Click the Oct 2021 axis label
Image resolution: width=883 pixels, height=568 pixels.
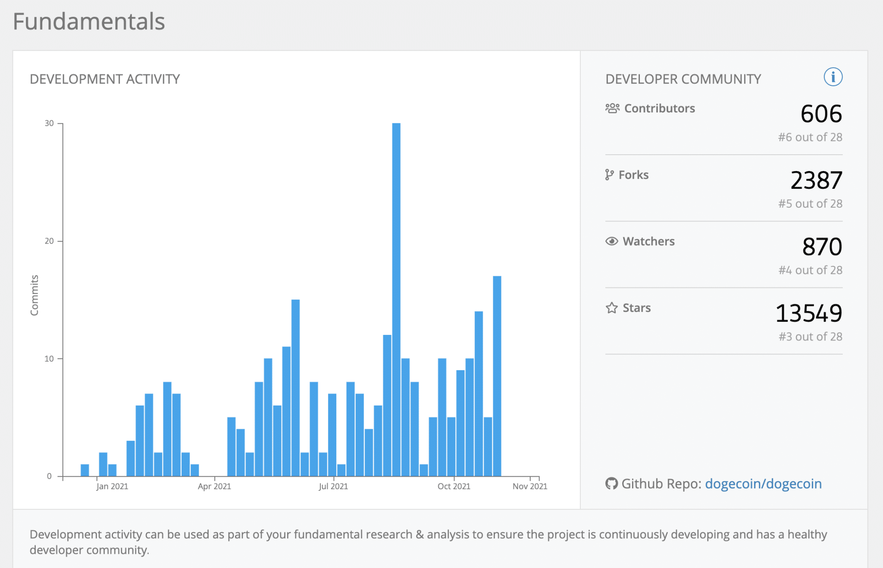click(x=454, y=486)
